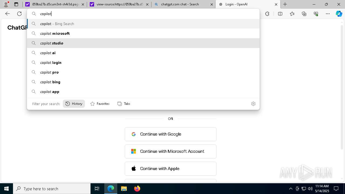Reload page with the refresh icon
The height and width of the screenshot is (194, 345).
coord(19,14)
